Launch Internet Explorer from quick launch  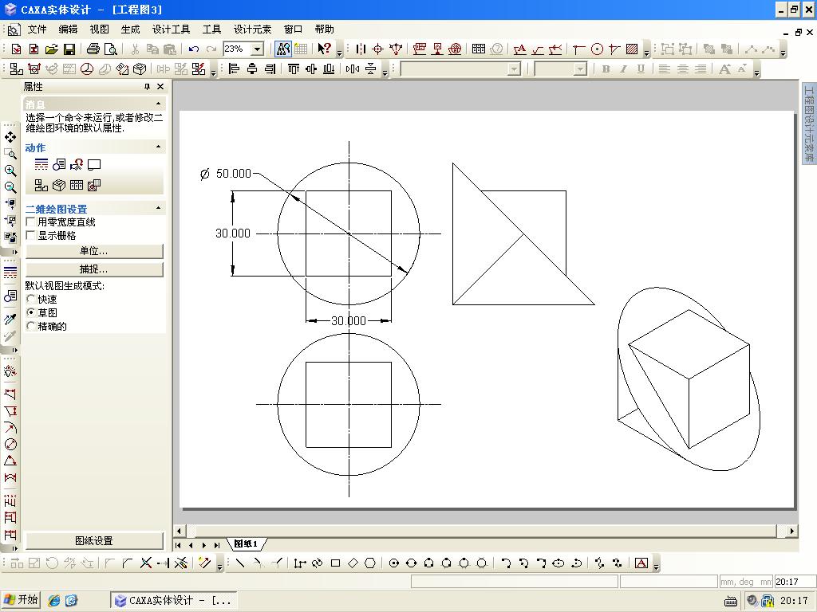[x=53, y=601]
